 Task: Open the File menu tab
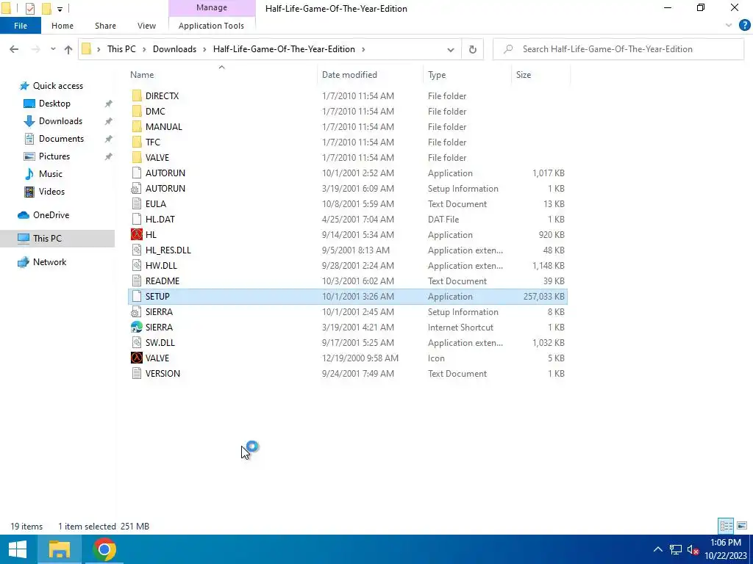(21, 26)
